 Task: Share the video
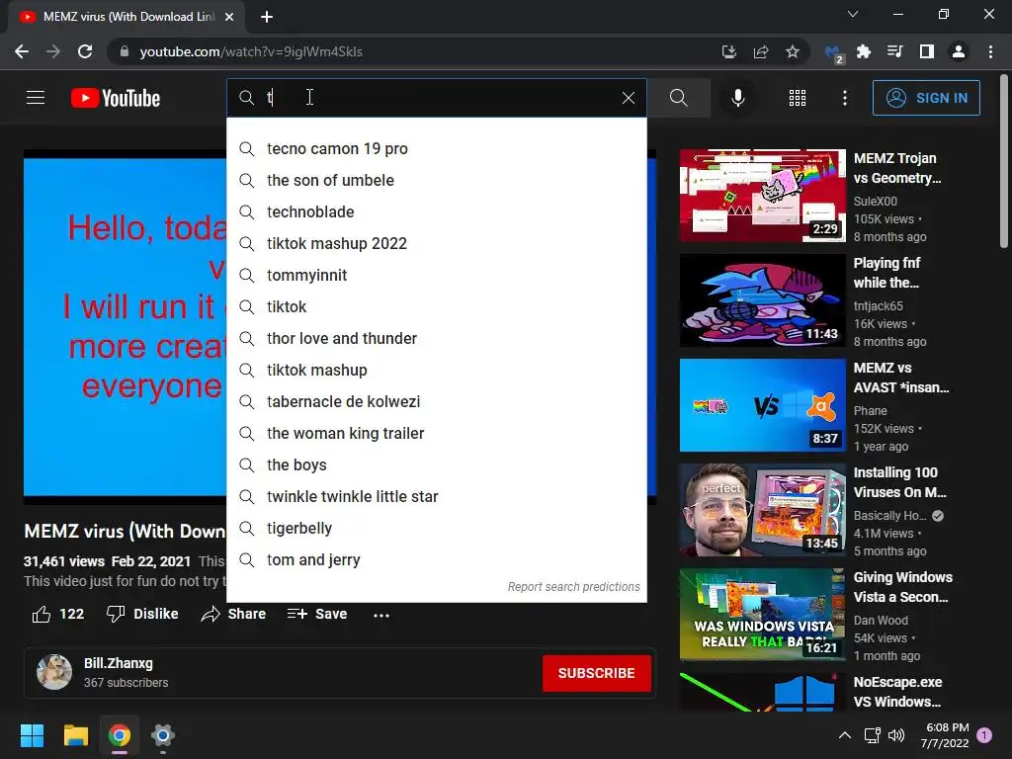[233, 614]
